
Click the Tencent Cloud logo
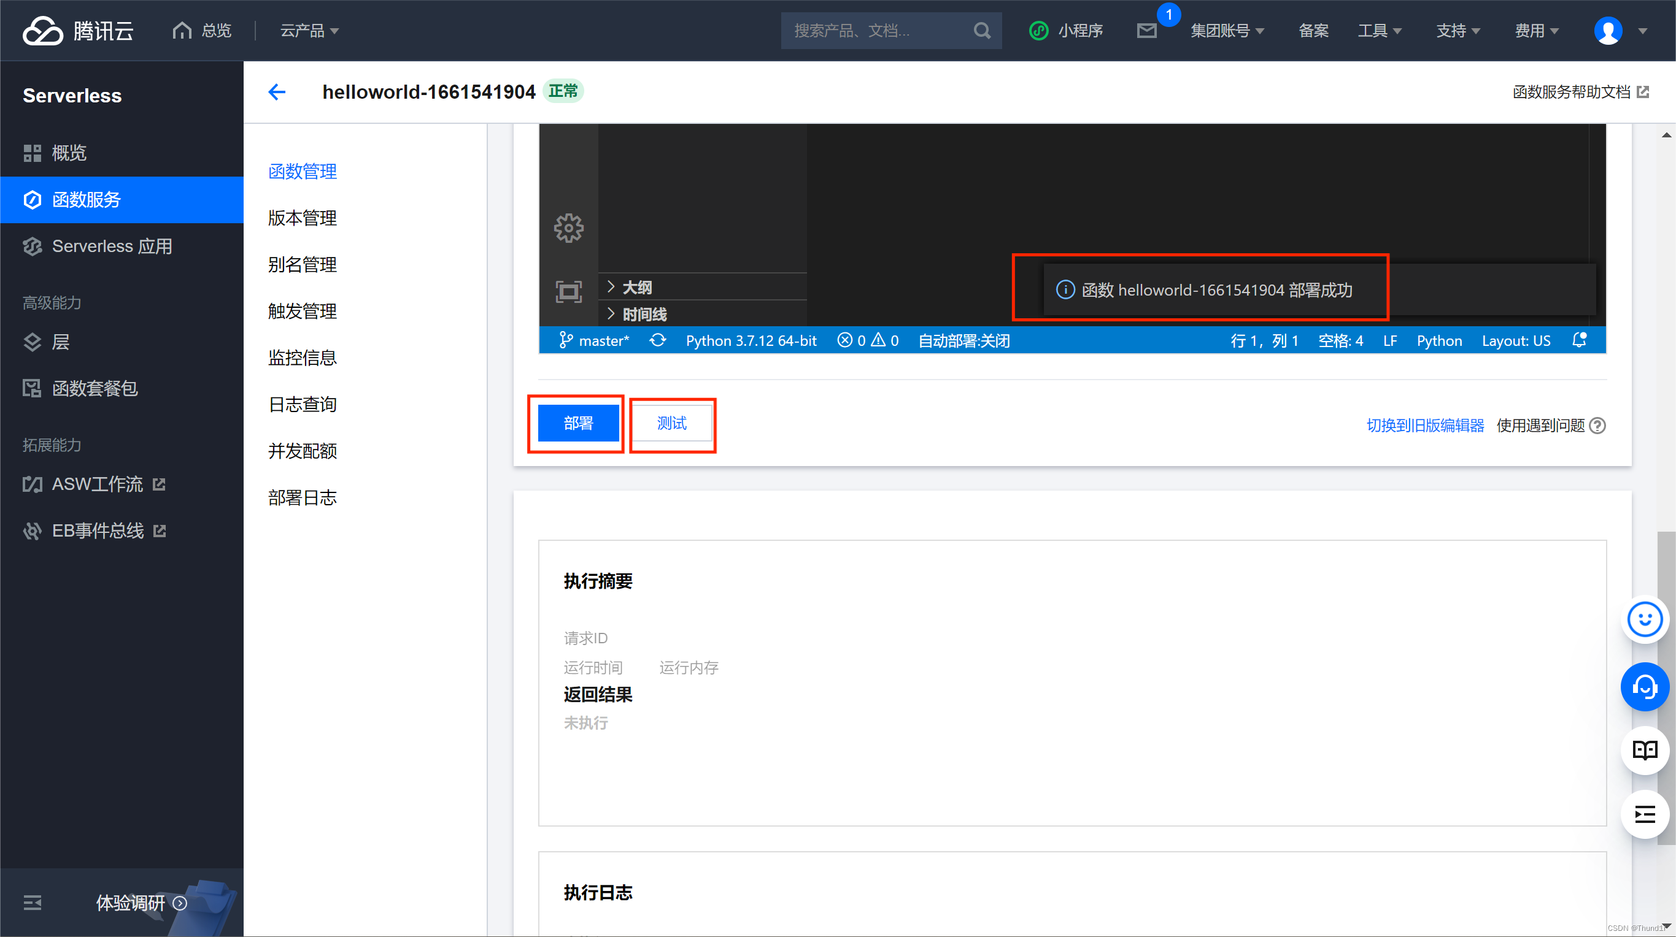coord(78,31)
